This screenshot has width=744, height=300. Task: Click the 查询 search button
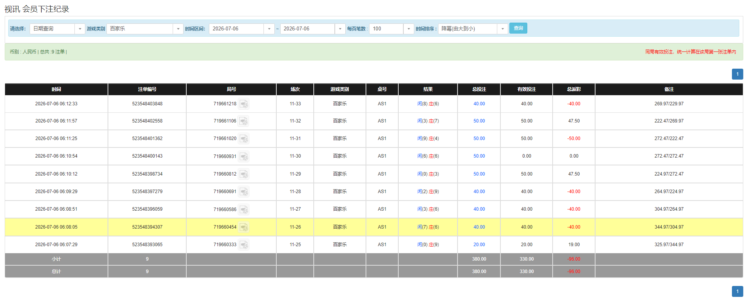coord(518,28)
